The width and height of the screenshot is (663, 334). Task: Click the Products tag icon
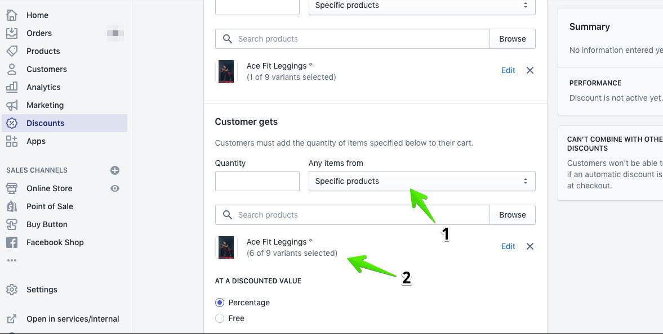coord(12,51)
